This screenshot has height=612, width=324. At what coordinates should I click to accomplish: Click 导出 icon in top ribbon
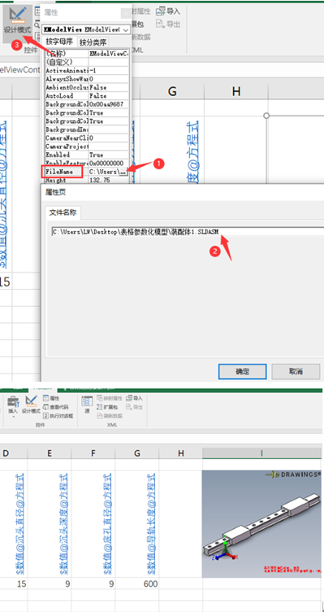point(168,24)
